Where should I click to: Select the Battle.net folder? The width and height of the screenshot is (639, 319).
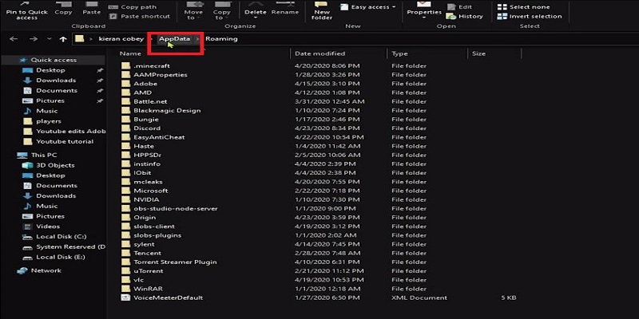click(x=150, y=101)
